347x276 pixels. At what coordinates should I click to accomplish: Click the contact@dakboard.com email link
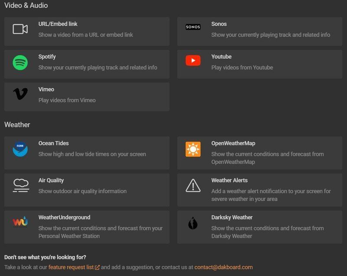point(223,267)
